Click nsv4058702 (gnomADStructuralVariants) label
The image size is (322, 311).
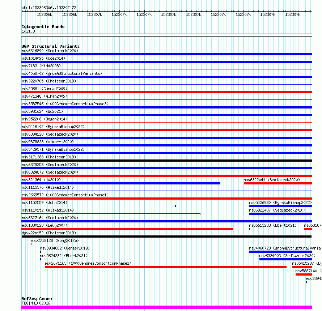[x=62, y=73]
